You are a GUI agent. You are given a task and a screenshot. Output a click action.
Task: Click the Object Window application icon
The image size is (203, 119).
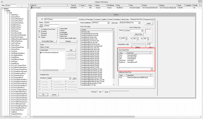(2, 2)
